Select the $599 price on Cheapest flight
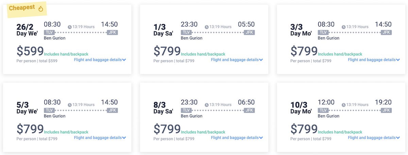 (30, 51)
